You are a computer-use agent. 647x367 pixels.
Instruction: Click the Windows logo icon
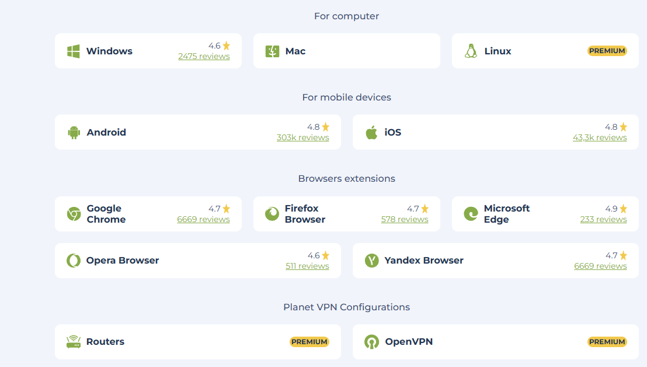pos(73,51)
